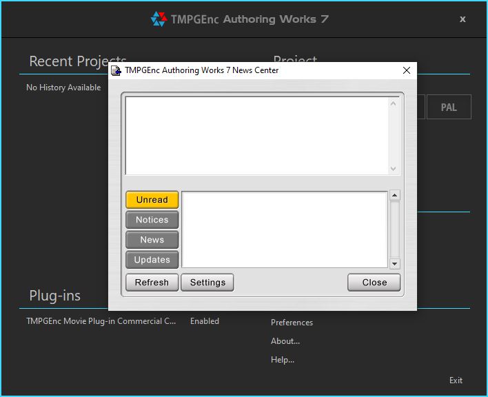Close the main TMPGEnc window with the x

point(462,19)
